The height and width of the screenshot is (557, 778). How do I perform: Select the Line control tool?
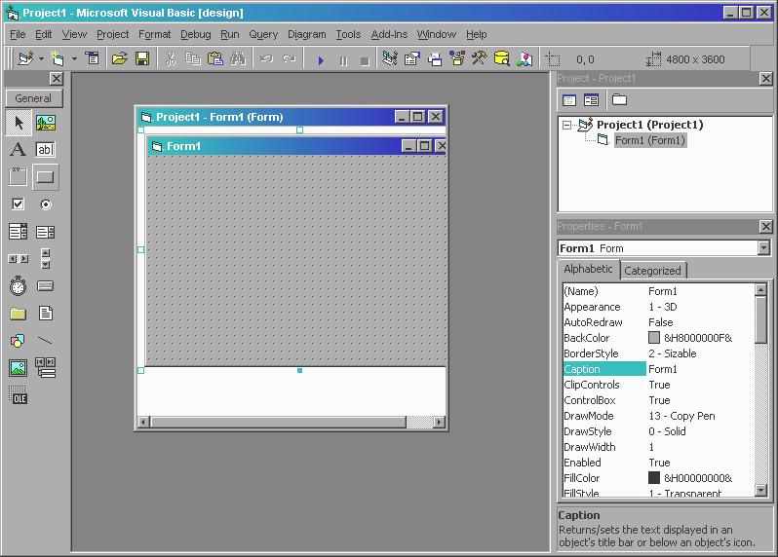(46, 341)
